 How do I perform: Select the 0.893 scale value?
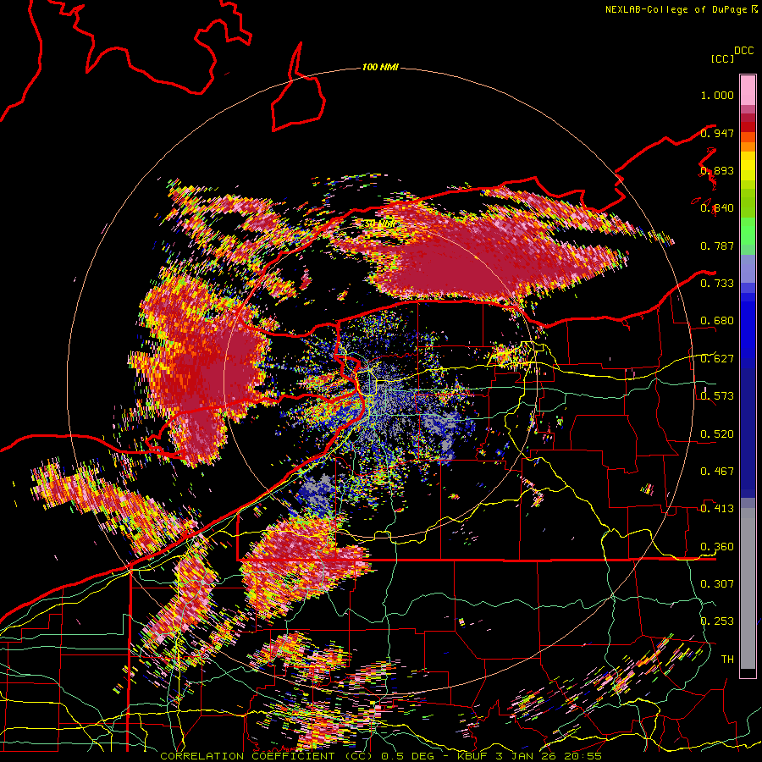pos(717,170)
